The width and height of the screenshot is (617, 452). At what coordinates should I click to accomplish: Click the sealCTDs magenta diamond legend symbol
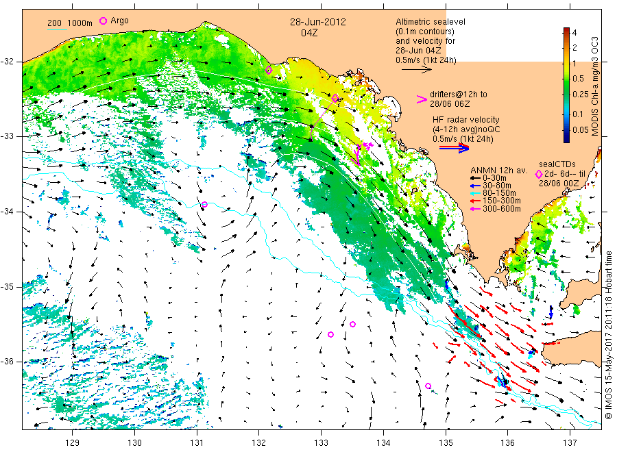pyautogui.click(x=539, y=174)
